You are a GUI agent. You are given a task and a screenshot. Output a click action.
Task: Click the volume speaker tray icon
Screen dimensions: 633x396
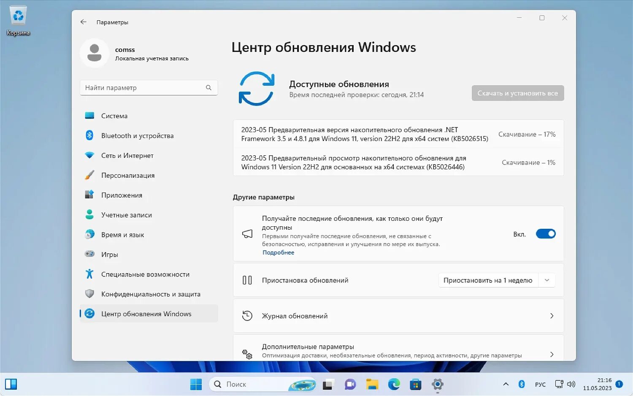pyautogui.click(x=571, y=384)
